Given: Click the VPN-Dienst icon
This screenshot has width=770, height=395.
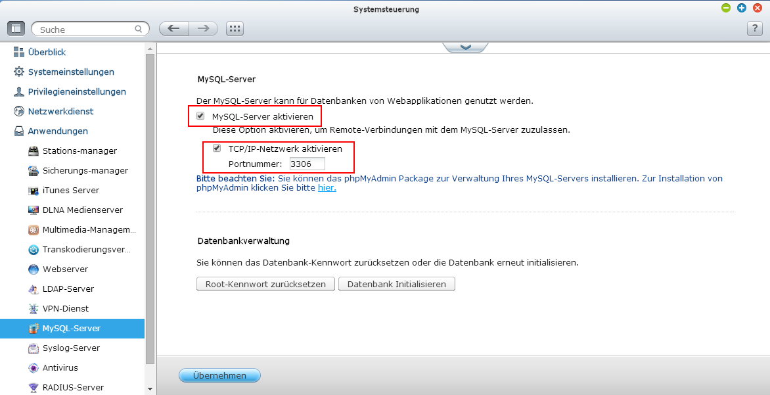Looking at the screenshot, I should click(x=34, y=308).
